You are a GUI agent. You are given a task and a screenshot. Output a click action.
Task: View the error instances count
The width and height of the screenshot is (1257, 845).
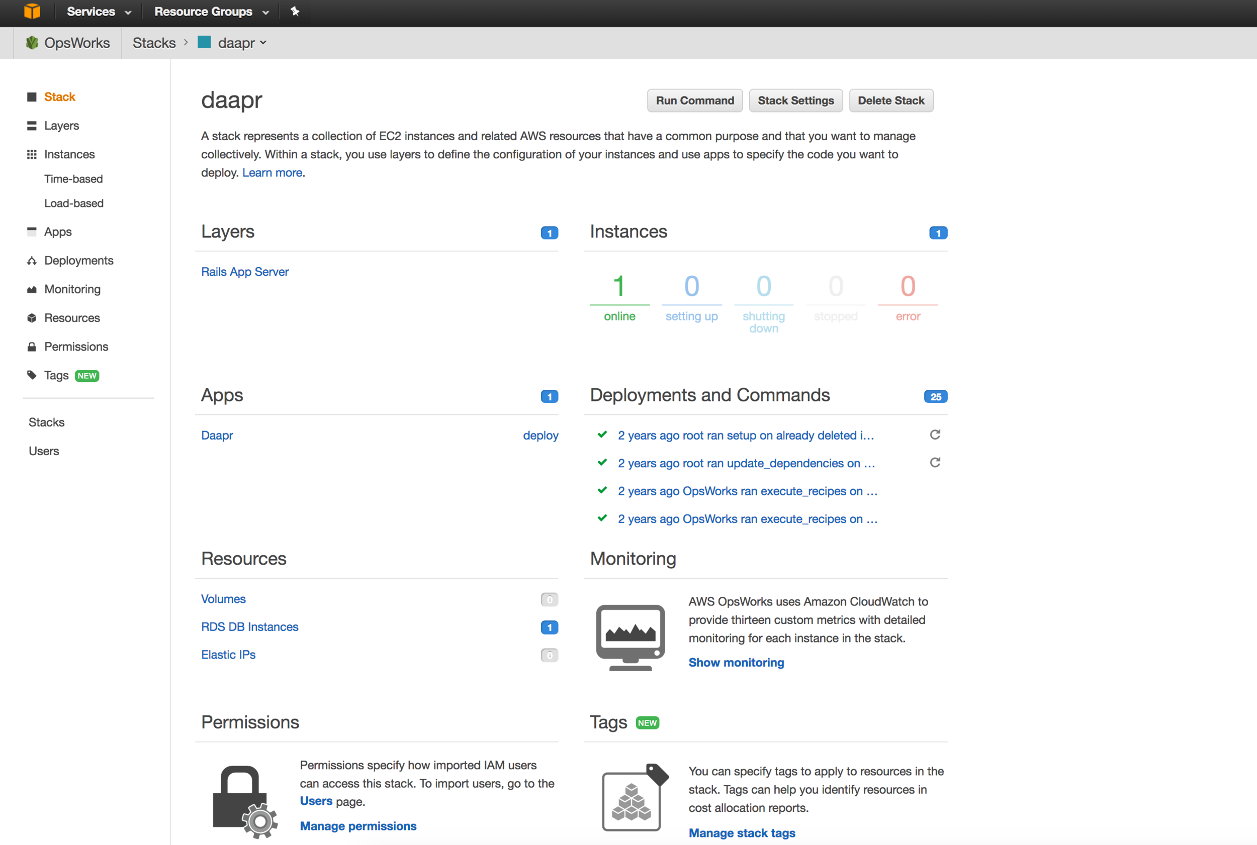click(x=908, y=297)
